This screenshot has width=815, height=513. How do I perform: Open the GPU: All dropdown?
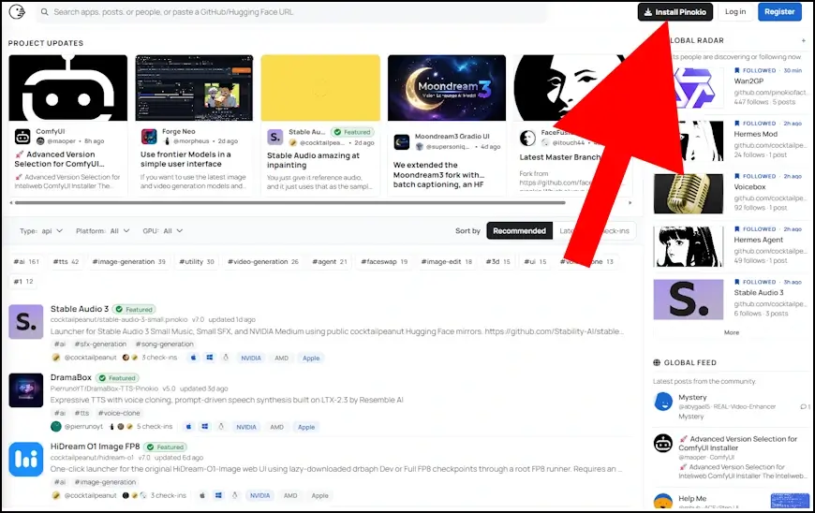tap(163, 231)
